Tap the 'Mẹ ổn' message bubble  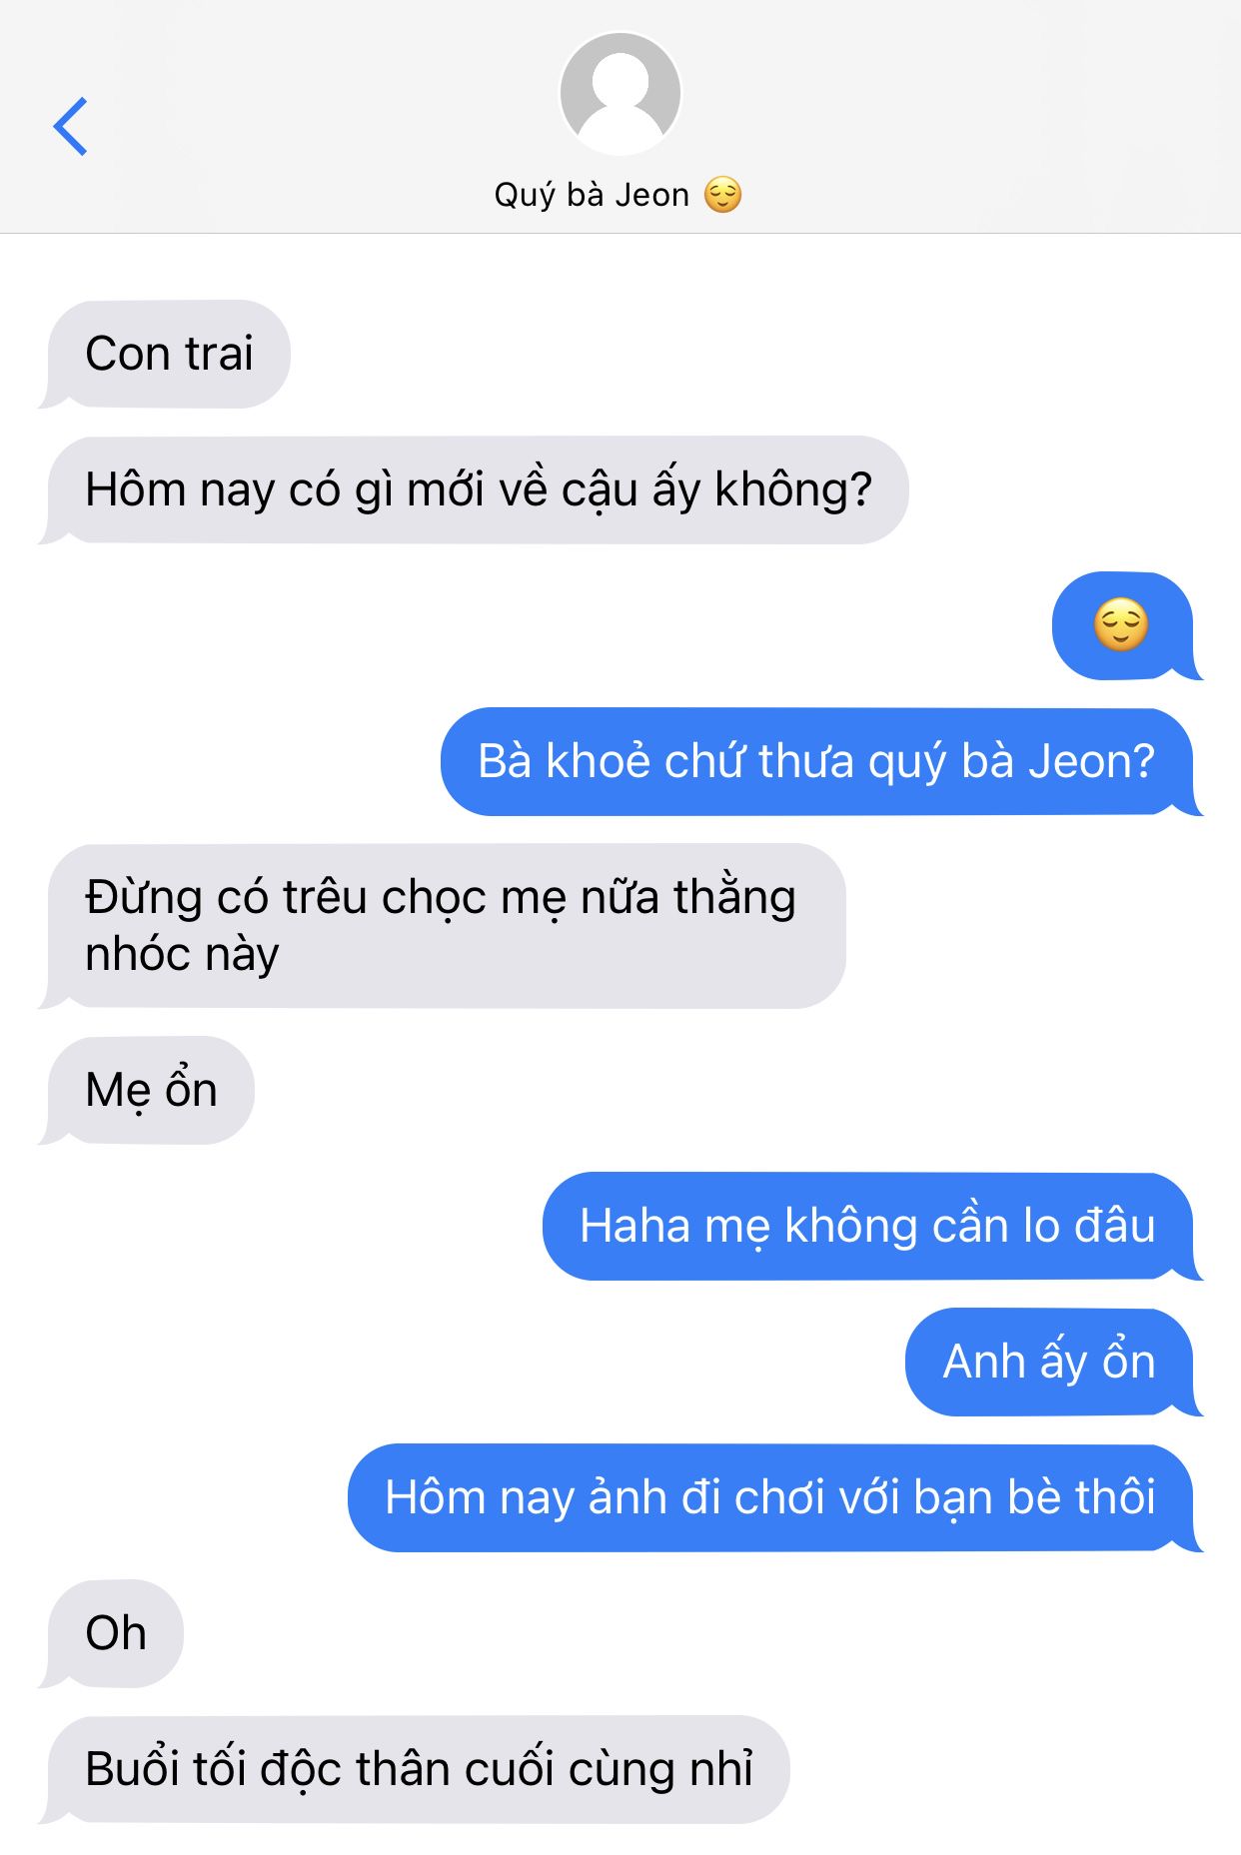coord(147,1091)
